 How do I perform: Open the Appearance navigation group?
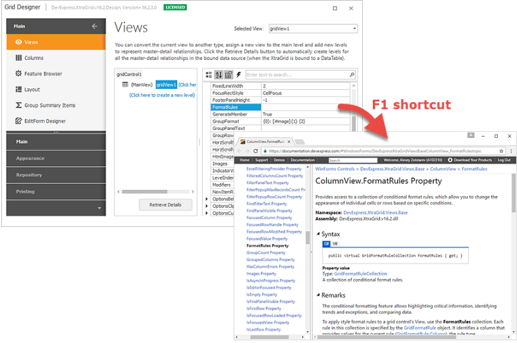56,158
